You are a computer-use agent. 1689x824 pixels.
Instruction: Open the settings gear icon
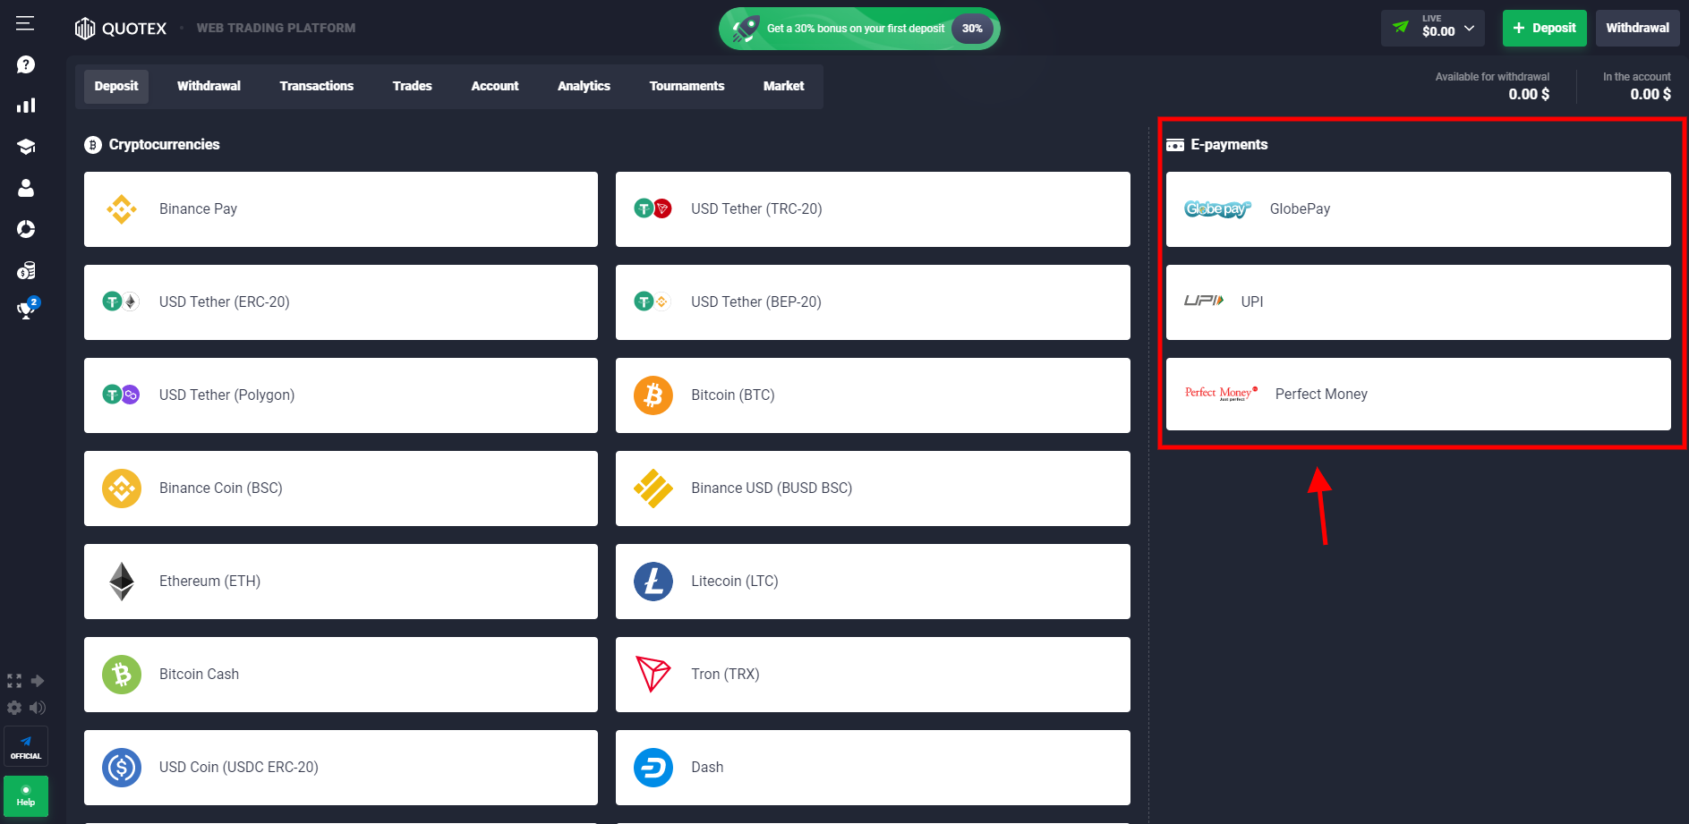(14, 708)
